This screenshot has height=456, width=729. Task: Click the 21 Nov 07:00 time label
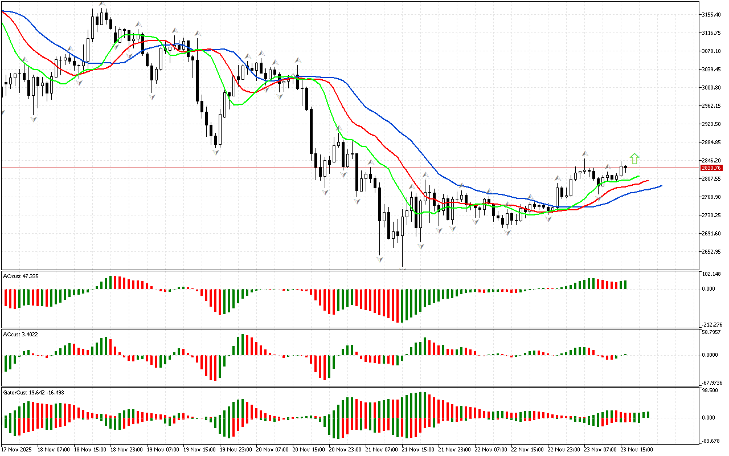tap(382, 449)
